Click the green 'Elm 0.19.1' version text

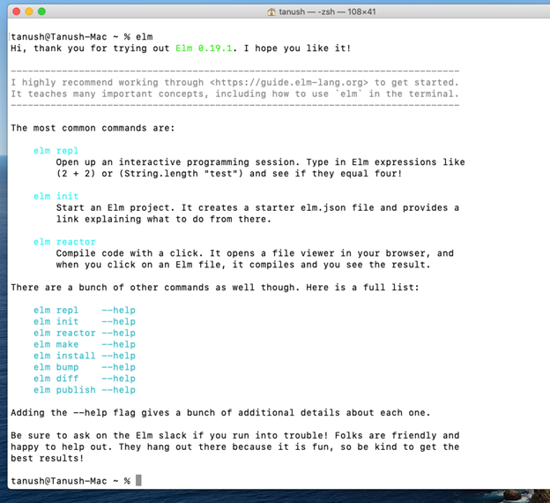(x=204, y=49)
